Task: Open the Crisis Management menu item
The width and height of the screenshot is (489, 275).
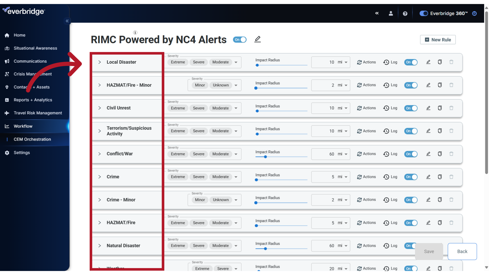Action: [32, 74]
